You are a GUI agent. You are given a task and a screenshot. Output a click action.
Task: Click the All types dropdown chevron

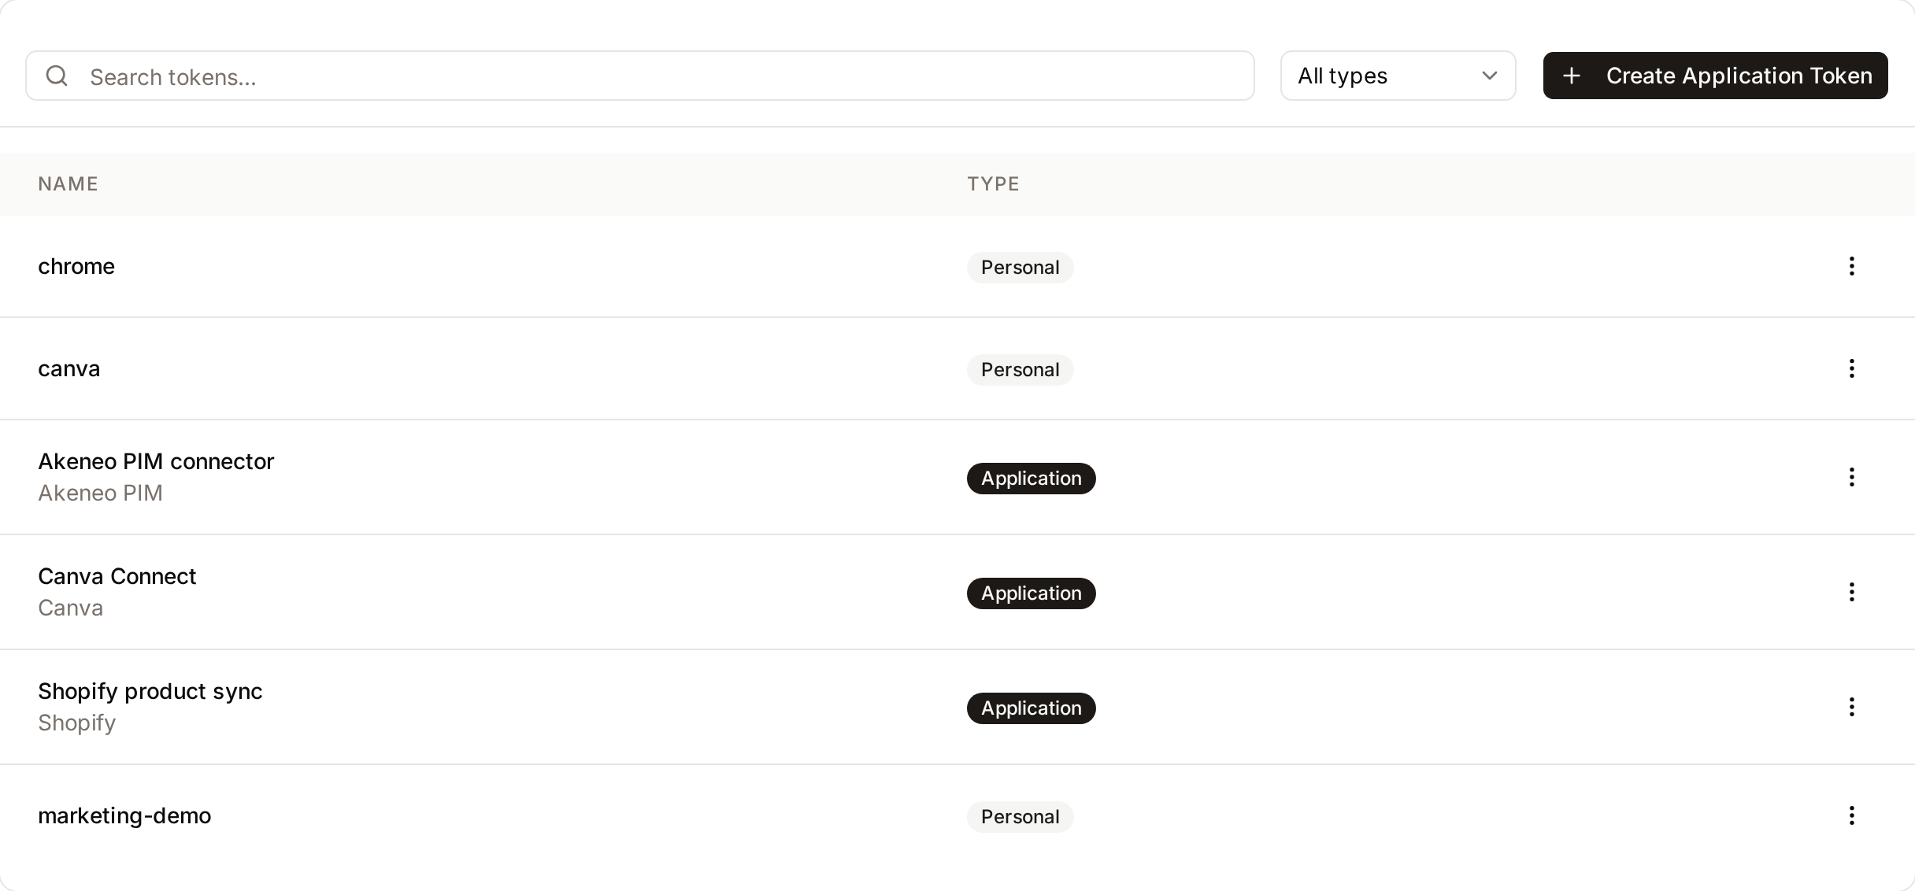tap(1489, 76)
